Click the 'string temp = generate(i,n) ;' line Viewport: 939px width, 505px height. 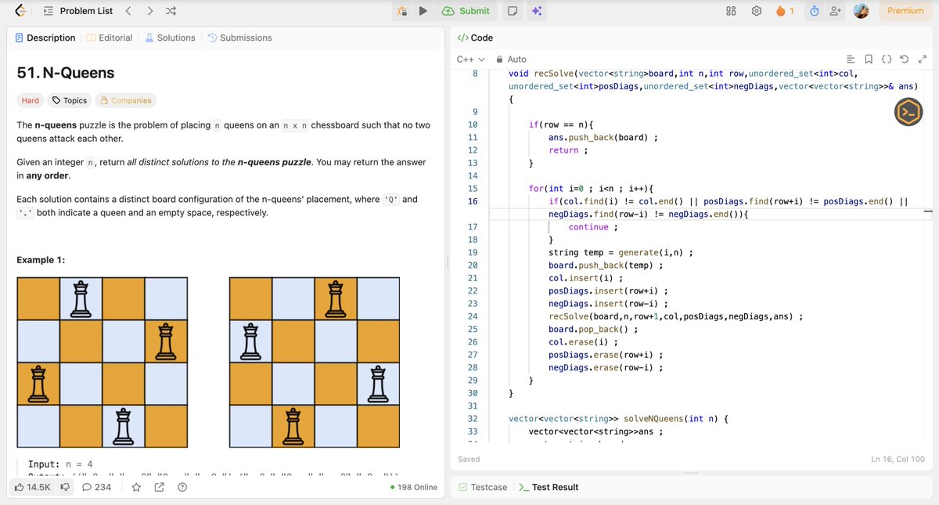tap(621, 253)
